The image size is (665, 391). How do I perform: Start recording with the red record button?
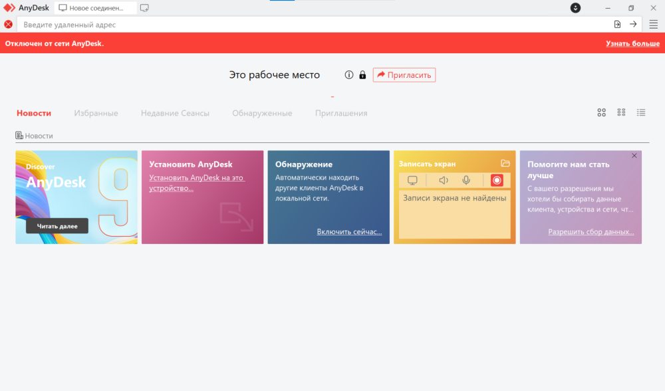(x=497, y=180)
